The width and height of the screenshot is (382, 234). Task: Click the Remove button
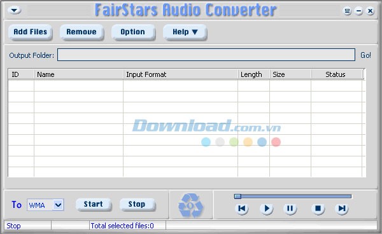pos(81,32)
